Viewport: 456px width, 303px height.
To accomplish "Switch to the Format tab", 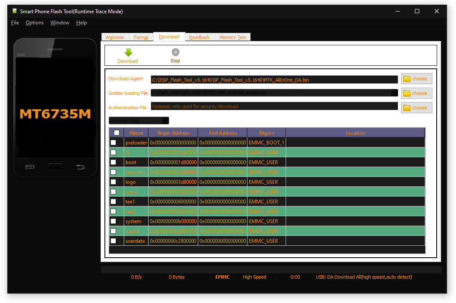I will point(141,37).
